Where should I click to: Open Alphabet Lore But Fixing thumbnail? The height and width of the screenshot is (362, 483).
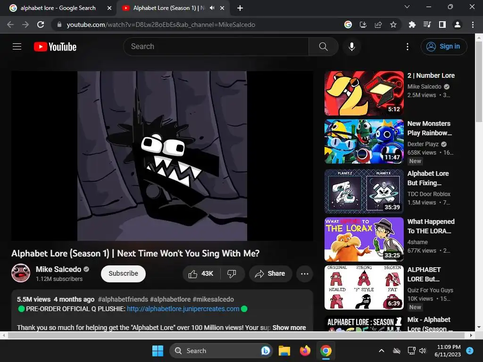tap(364, 191)
